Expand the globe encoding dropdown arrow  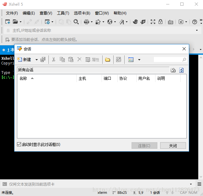pyautogui.click(x=115, y=22)
